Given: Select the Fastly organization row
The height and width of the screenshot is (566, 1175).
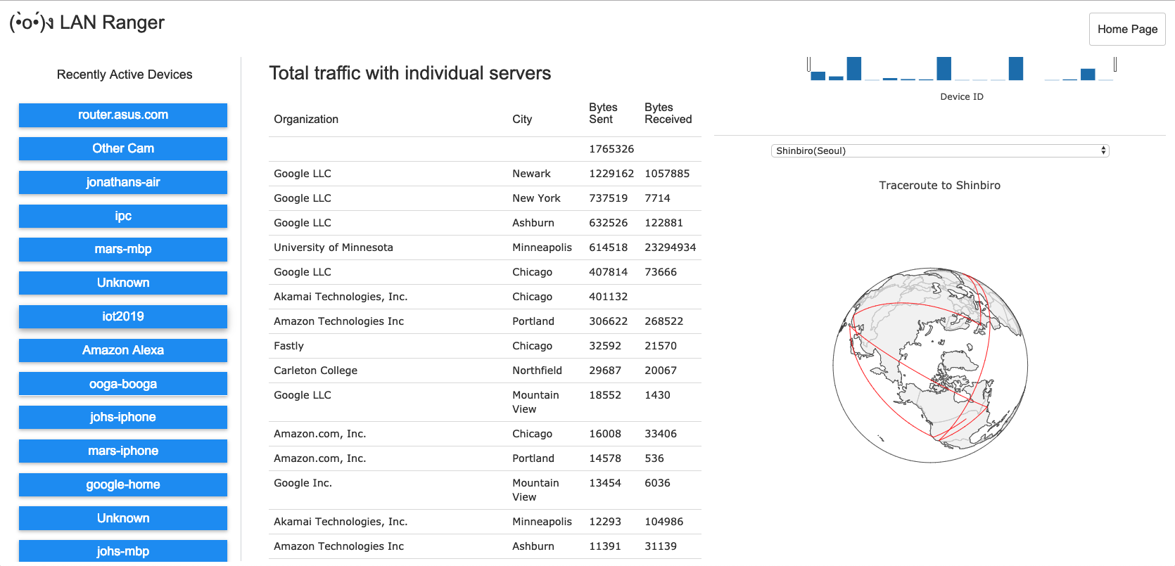Looking at the screenshot, I should click(x=288, y=346).
